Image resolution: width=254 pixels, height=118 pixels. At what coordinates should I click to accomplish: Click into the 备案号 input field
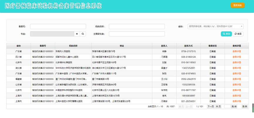tap(58, 26)
